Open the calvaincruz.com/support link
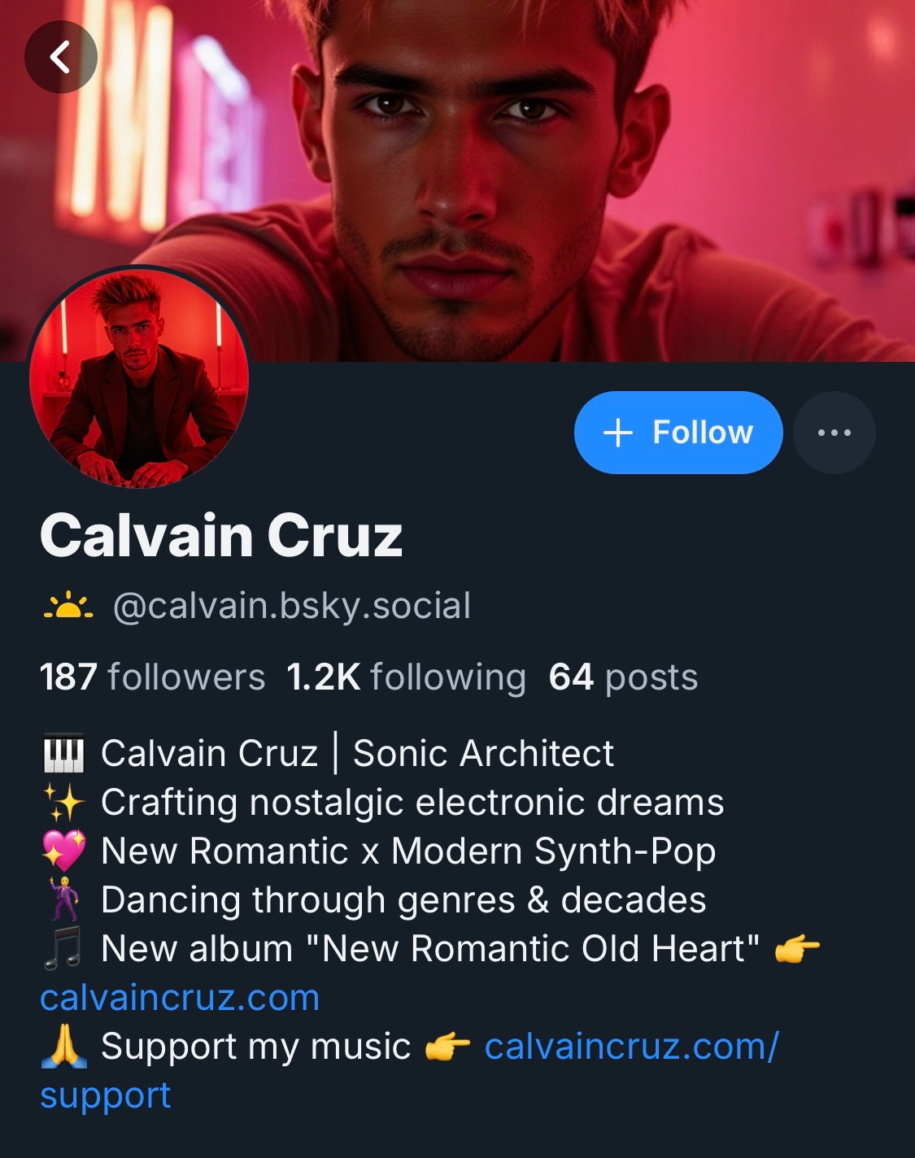Screen dimensions: 915x1158 [x=631, y=1046]
